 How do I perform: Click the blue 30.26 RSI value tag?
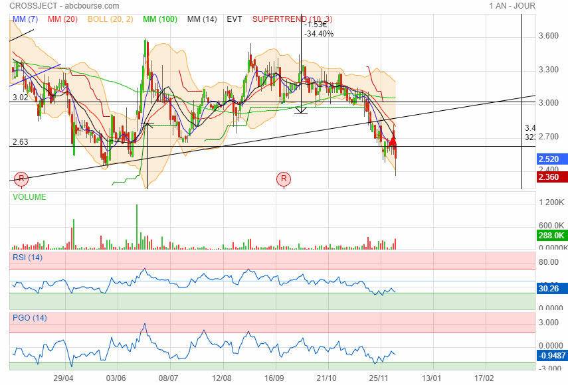552,288
